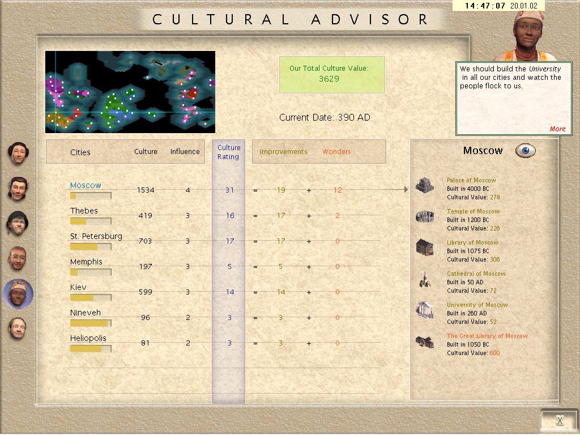Select Thebes in the city list
Screen dimensions: 580x435
click(x=84, y=211)
